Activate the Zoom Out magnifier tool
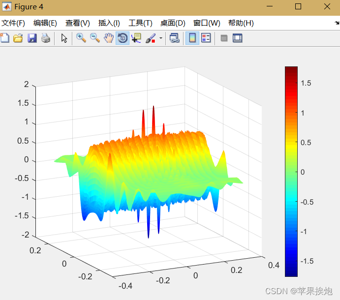Image resolution: width=340 pixels, height=300 pixels. (x=95, y=38)
